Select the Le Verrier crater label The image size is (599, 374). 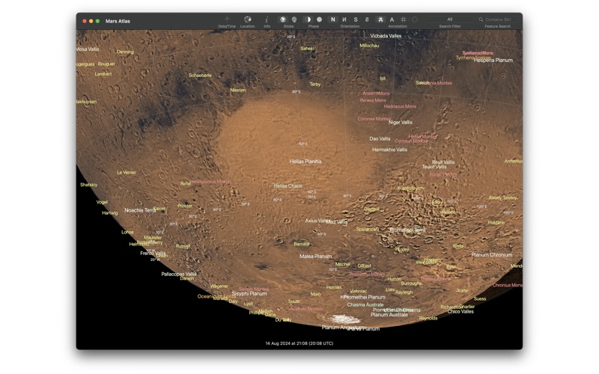[127, 173]
